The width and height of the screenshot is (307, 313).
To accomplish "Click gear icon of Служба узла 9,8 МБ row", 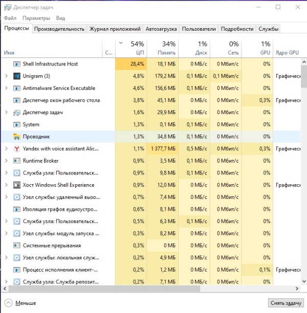I will coord(17,173).
